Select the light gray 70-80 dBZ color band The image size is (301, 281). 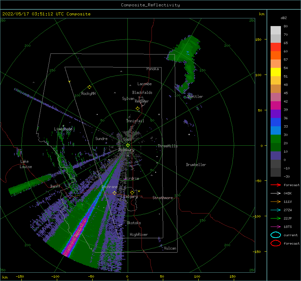[x=276, y=30]
